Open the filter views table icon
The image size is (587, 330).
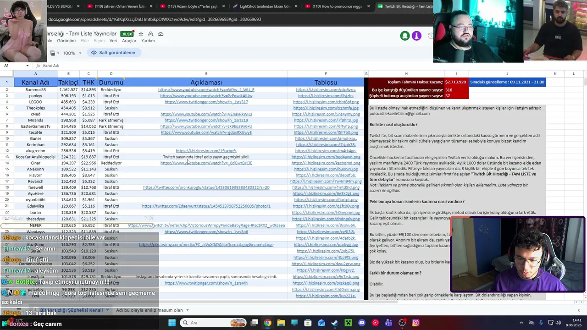click(x=52, y=53)
